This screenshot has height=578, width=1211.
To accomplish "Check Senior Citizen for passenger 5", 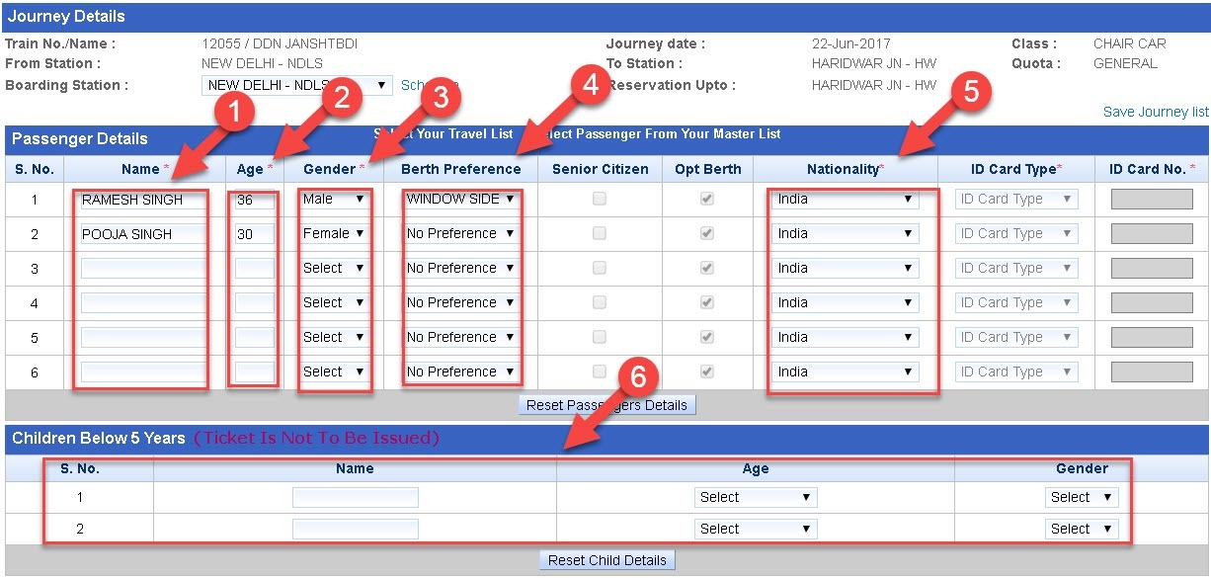I will [600, 337].
